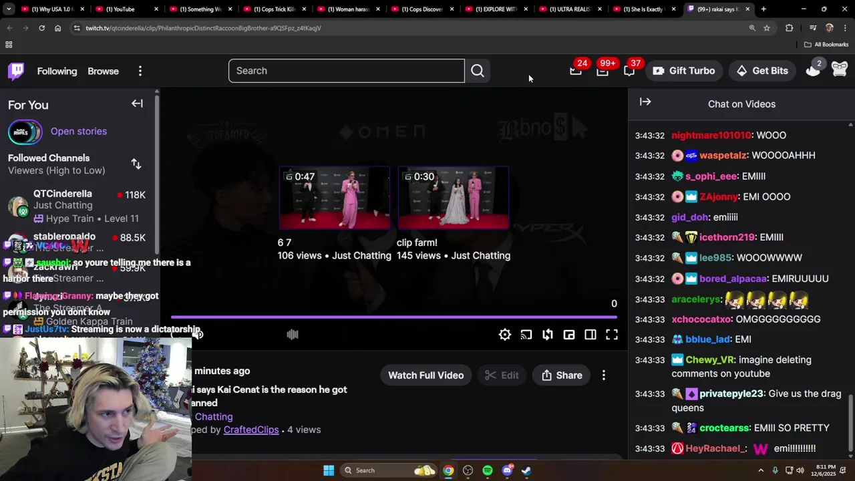Collapse the For You sidebar
The width and height of the screenshot is (855, 481).
pyautogui.click(x=137, y=104)
